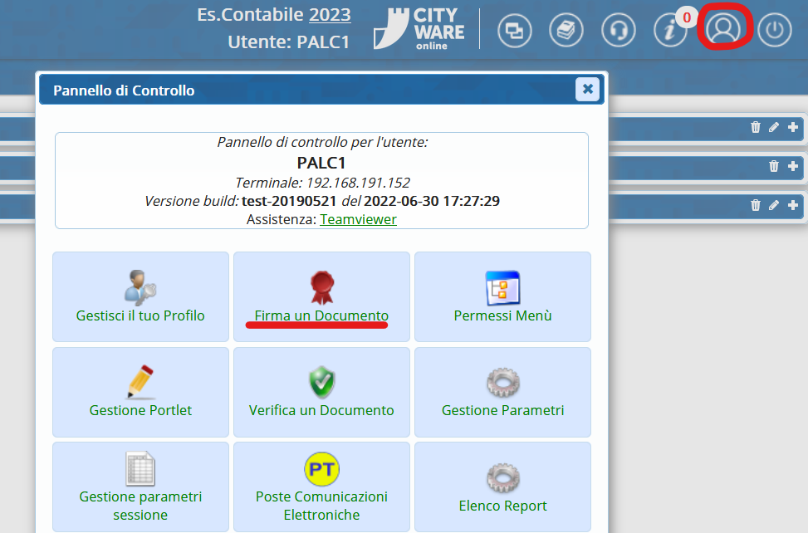Screen dimensions: 808x533
Task: Click trash icon on the second portlet row
Action: tap(773, 166)
